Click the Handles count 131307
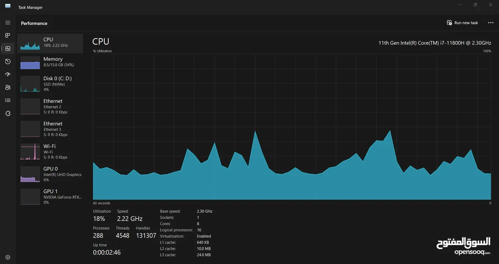 tap(146, 235)
